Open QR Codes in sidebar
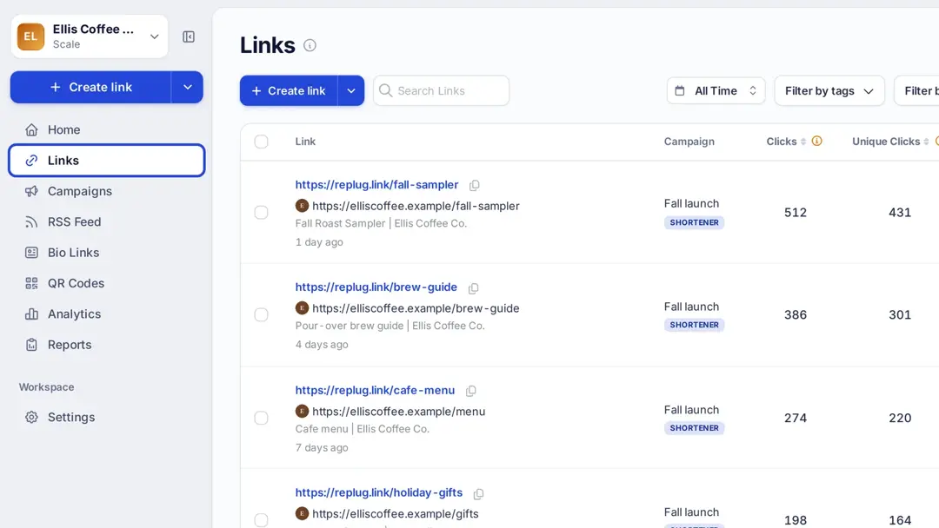Image resolution: width=939 pixels, height=528 pixels. pos(107,283)
